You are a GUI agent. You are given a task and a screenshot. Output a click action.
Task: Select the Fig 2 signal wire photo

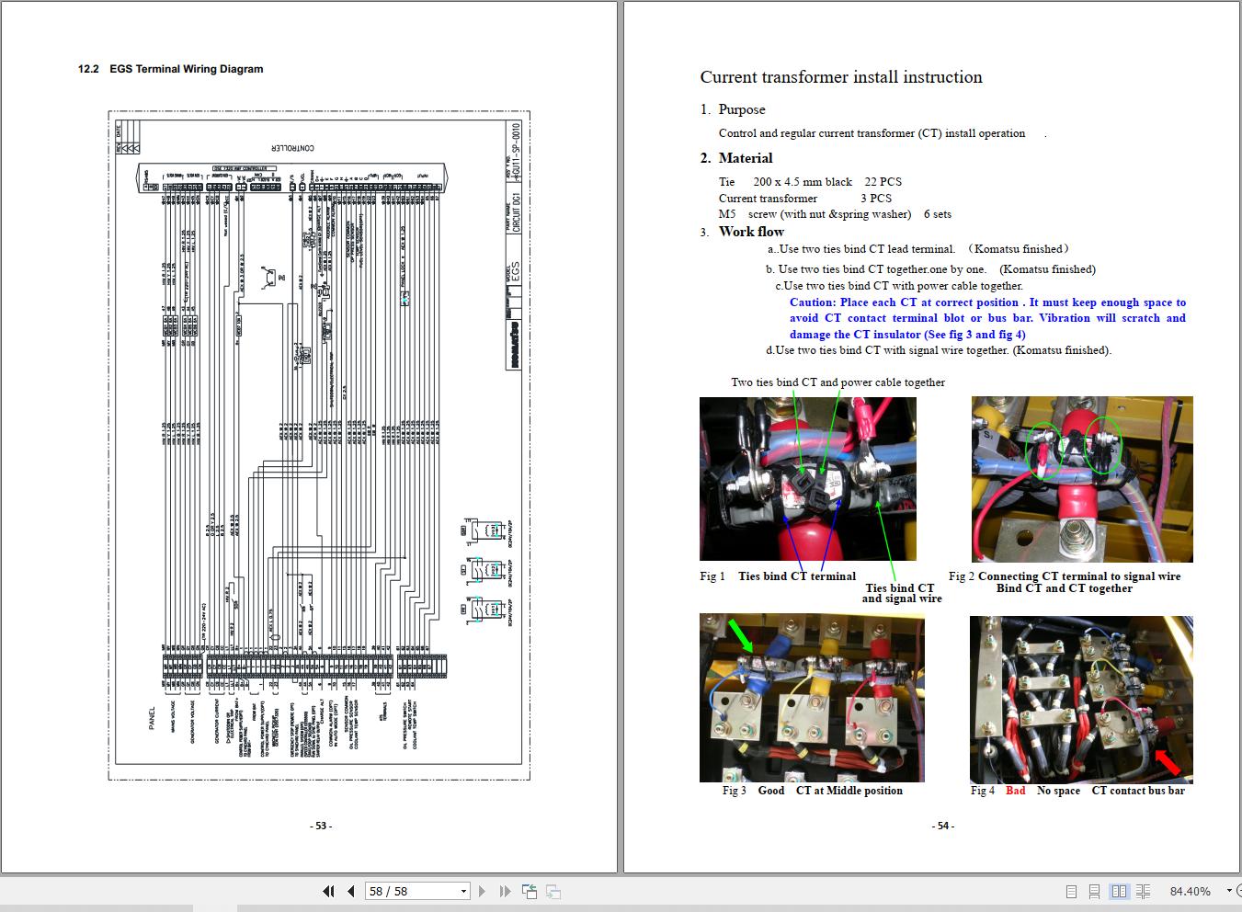(1081, 478)
